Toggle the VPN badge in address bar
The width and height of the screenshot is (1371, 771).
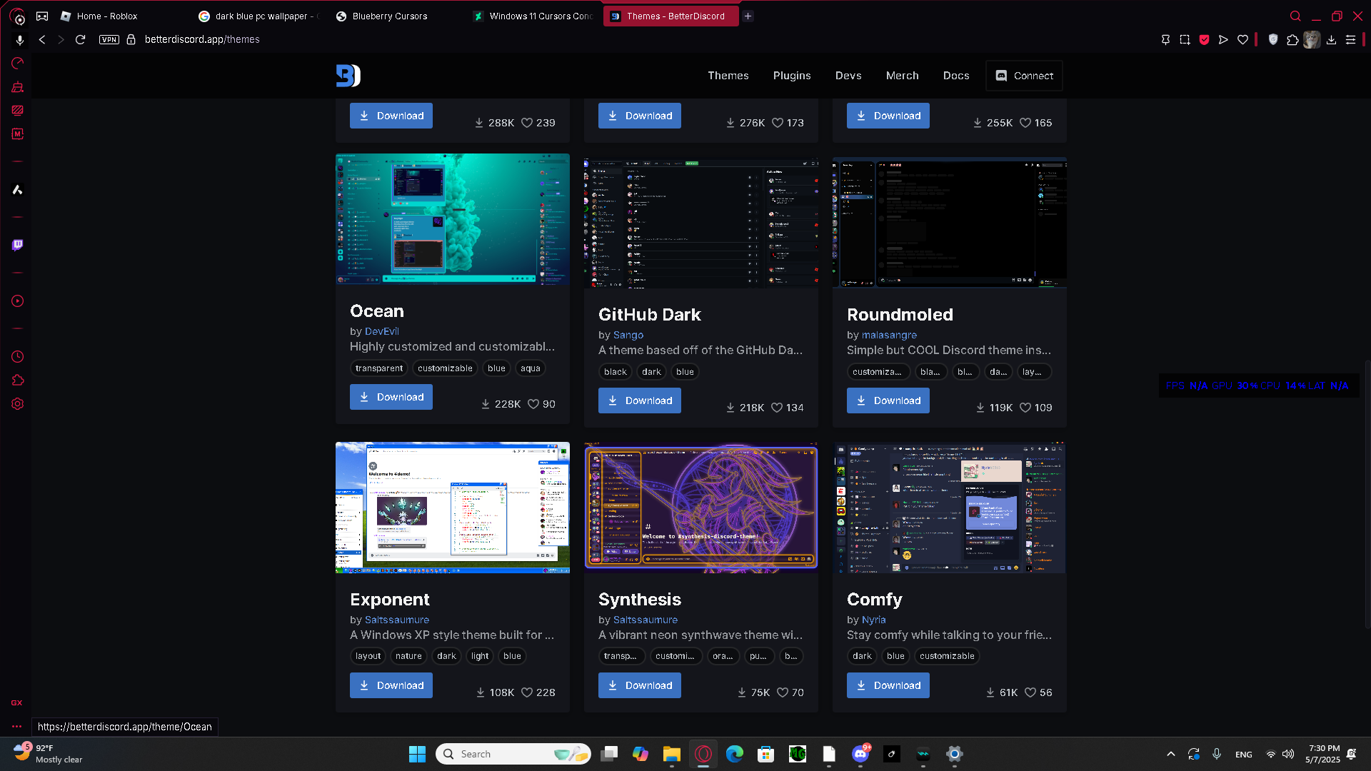coord(109,39)
